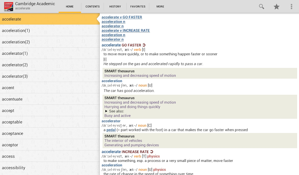Screen dimensions: 299x175
Task: Follow the last 'accelerator n' link in list
Action: [112, 39]
